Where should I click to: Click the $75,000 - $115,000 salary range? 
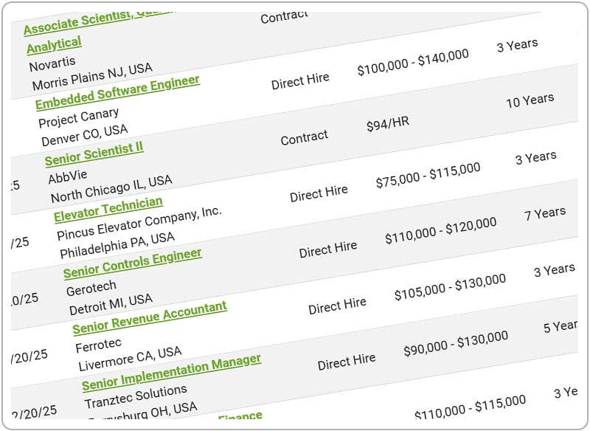428,176
